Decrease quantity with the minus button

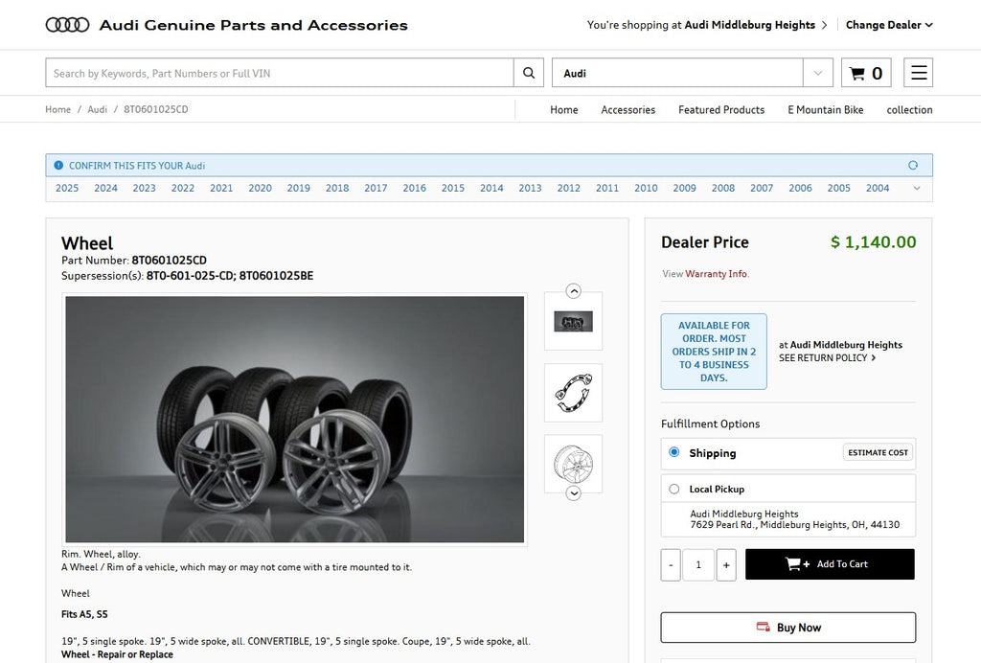pos(671,565)
